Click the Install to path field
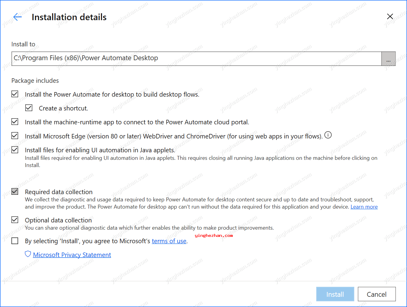 tap(197, 59)
